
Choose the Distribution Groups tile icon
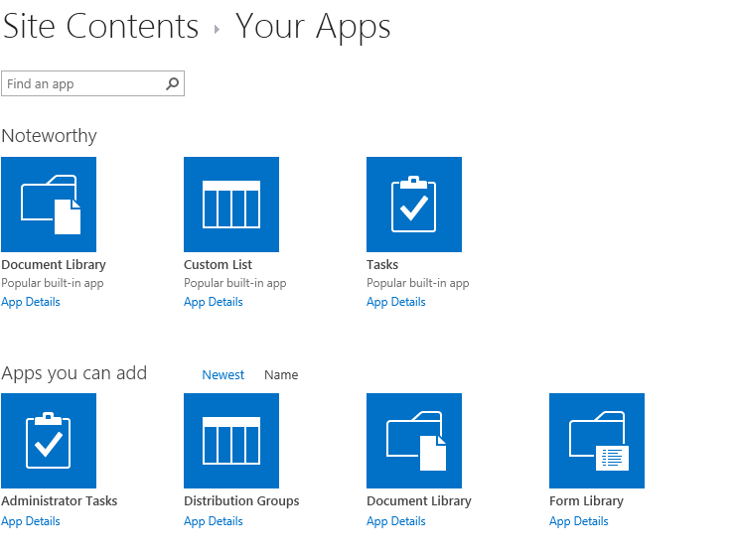coord(231,441)
